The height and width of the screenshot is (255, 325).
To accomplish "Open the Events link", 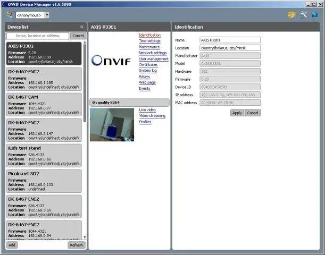I will pyautogui.click(x=144, y=88).
